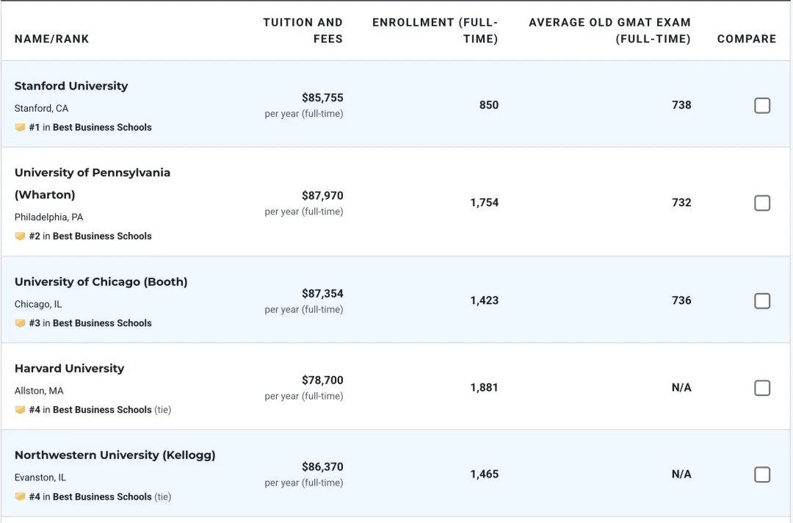The image size is (793, 523).
Task: Mark Northwestern Kellogg's compare checkbox
Action: [762, 475]
